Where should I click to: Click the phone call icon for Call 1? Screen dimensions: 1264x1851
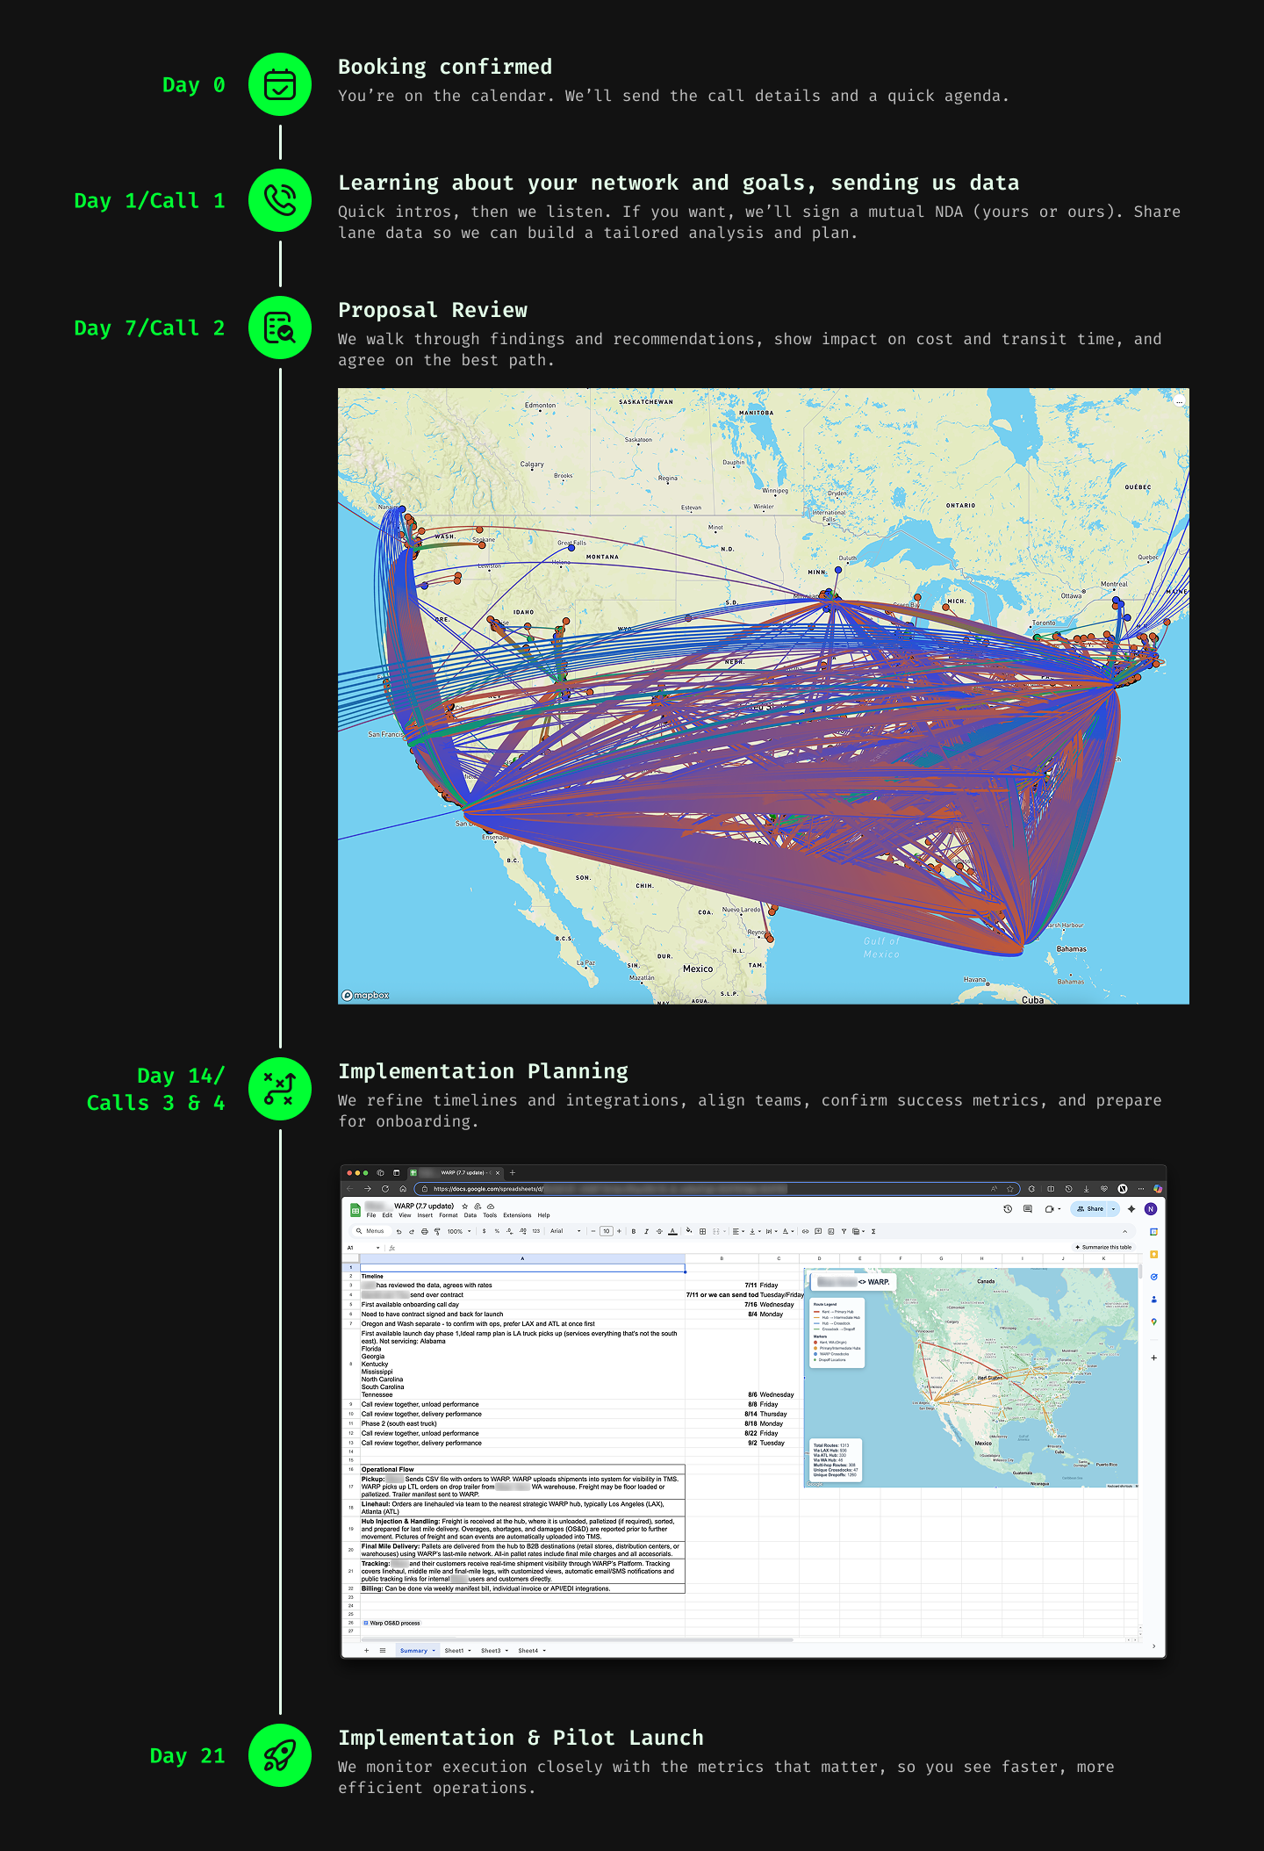click(280, 200)
